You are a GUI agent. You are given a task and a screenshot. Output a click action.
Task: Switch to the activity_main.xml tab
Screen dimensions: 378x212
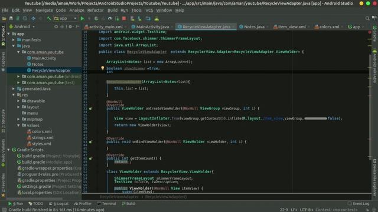tap(106, 26)
